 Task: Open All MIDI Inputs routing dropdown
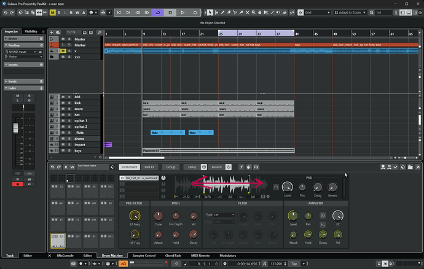[20, 52]
